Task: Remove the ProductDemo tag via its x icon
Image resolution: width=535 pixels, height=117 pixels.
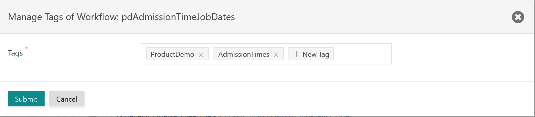Action: (201, 55)
